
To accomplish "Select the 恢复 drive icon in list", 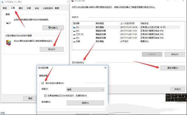I will point(74,41).
